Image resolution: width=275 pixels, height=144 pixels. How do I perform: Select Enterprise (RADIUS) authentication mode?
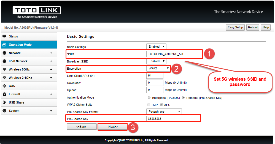[149, 97]
